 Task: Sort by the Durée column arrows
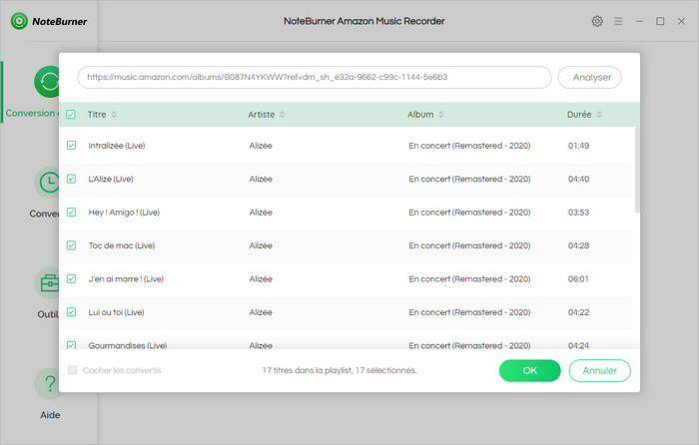click(x=599, y=115)
